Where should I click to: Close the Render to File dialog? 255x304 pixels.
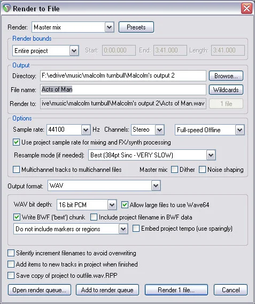tap(246, 9)
